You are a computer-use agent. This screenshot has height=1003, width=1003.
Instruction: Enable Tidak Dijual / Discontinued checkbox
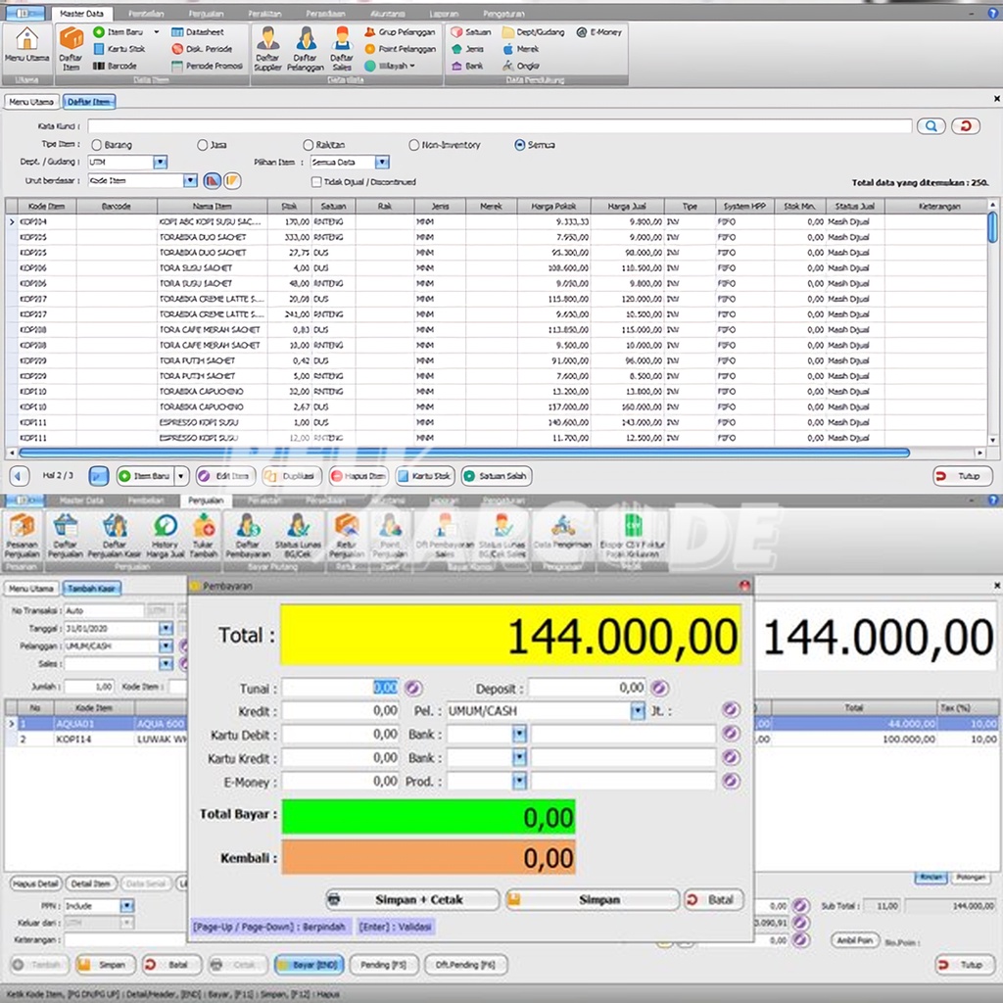pyautogui.click(x=316, y=181)
